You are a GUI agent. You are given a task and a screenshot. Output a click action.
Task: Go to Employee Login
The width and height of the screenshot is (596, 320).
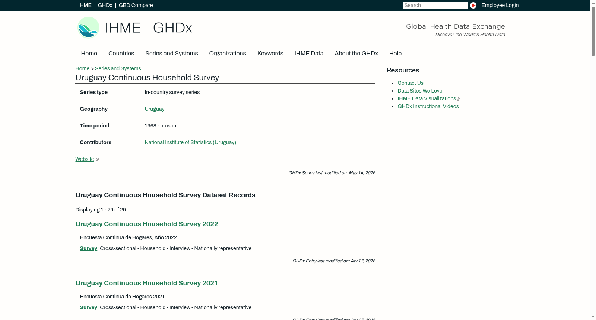(500, 5)
